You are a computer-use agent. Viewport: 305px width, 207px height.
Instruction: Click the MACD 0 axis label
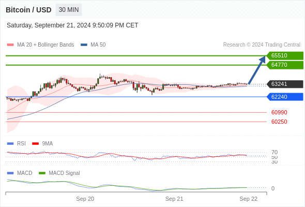(273, 188)
